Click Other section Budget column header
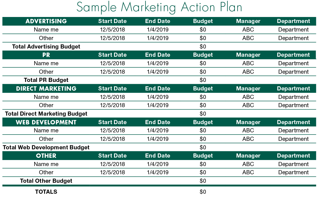319x197 pixels. click(x=203, y=156)
